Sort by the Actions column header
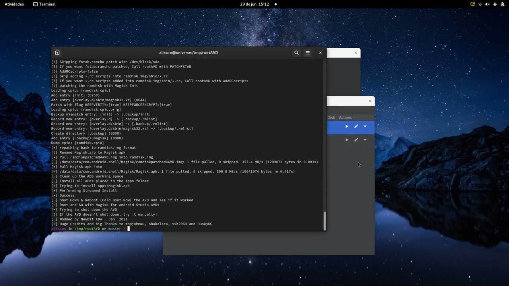This screenshot has width=509, height=286. [345, 118]
